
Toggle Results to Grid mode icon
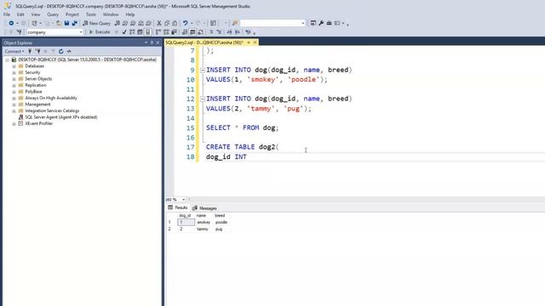192,32
